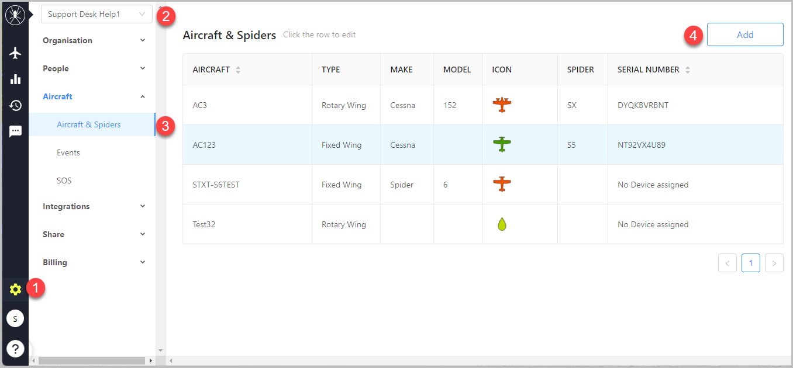
Task: Open the flight history clock icon
Action: point(15,105)
